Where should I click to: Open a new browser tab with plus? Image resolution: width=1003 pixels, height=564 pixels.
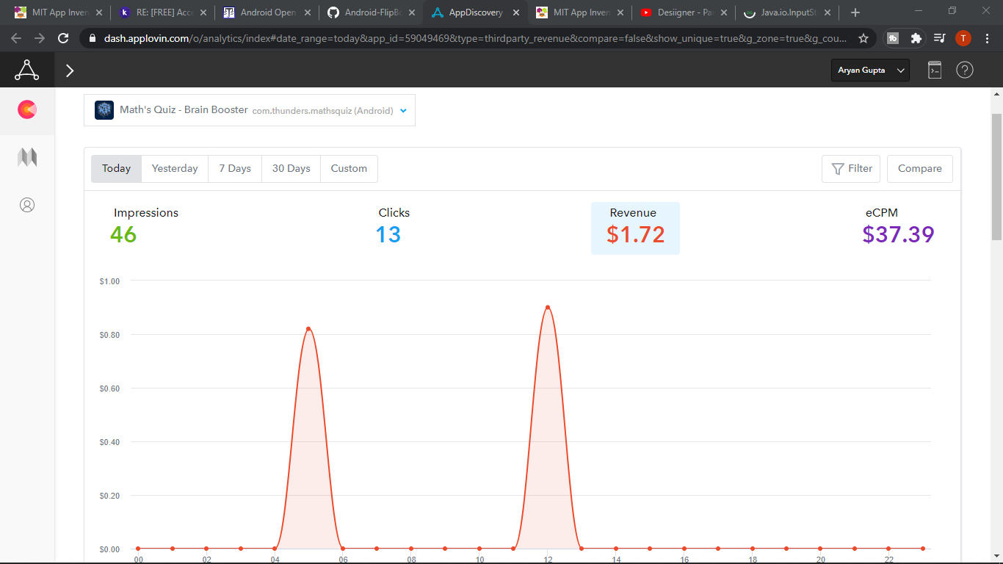click(855, 12)
